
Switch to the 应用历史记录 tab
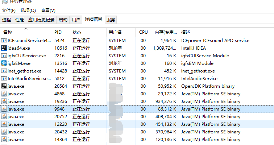click(41, 20)
